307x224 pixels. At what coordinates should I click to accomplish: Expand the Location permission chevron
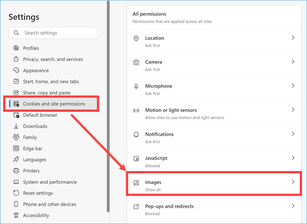pos(293,38)
